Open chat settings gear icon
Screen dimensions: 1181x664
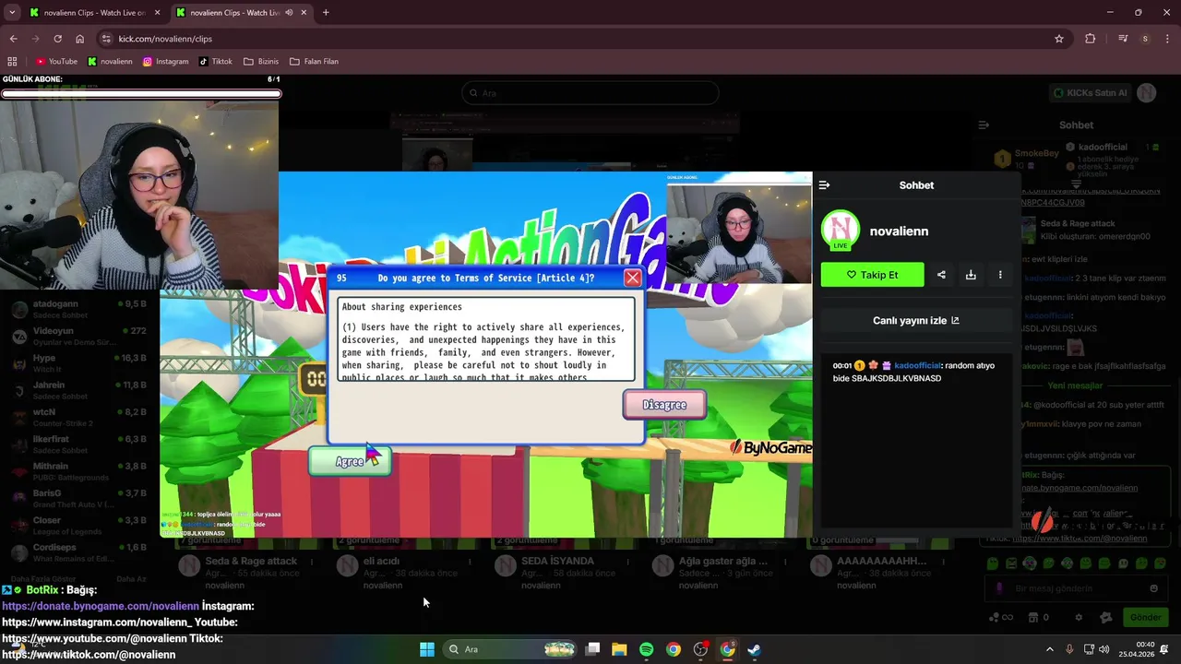pos(1079,618)
